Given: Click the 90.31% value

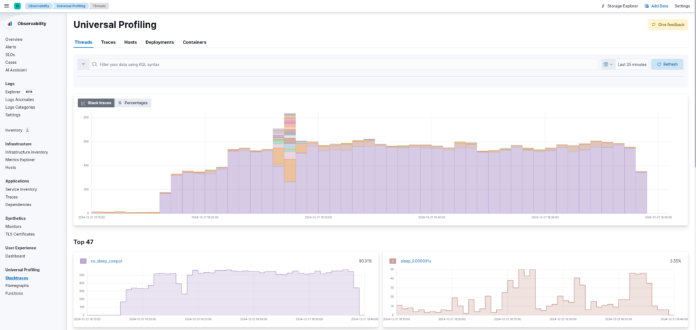Looking at the screenshot, I should [365, 261].
